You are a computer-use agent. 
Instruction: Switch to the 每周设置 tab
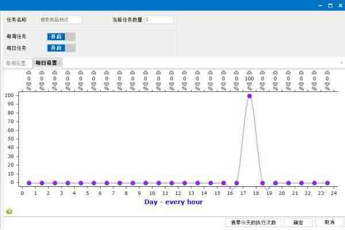(16, 63)
